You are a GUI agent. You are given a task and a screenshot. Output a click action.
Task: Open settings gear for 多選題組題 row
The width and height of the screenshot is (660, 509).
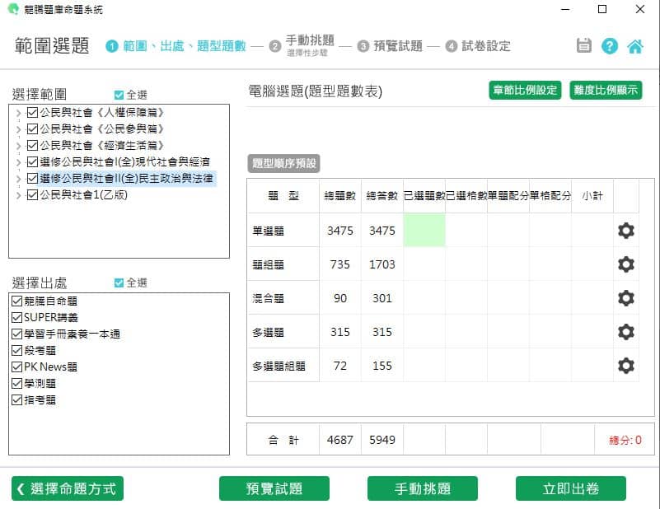pyautogui.click(x=626, y=366)
